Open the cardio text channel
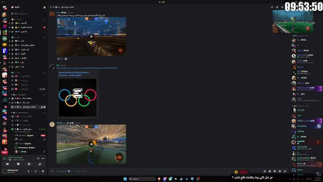Screen dimensions: 323x182 tap(28, 121)
